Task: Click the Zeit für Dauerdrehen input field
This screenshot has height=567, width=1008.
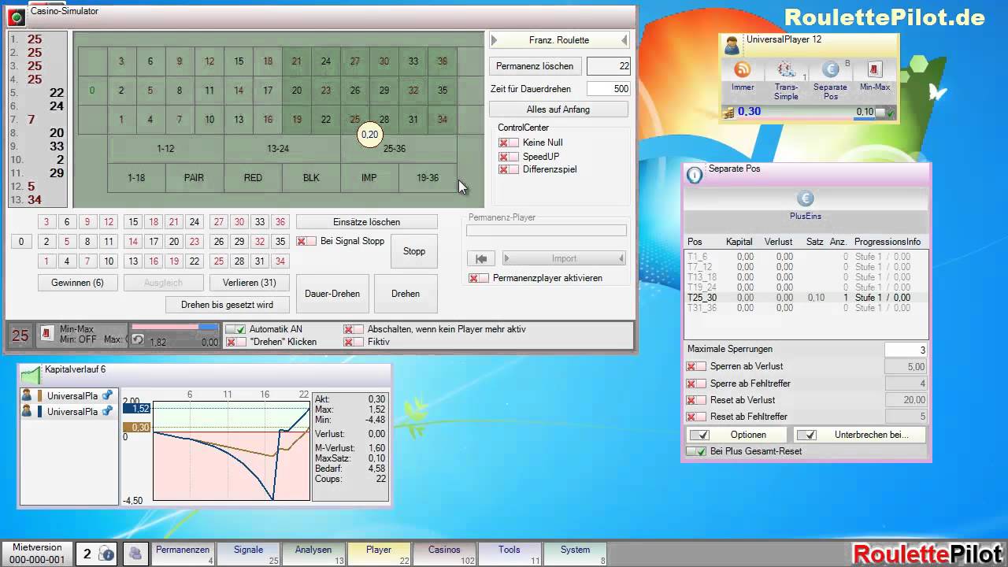Action: tap(608, 89)
